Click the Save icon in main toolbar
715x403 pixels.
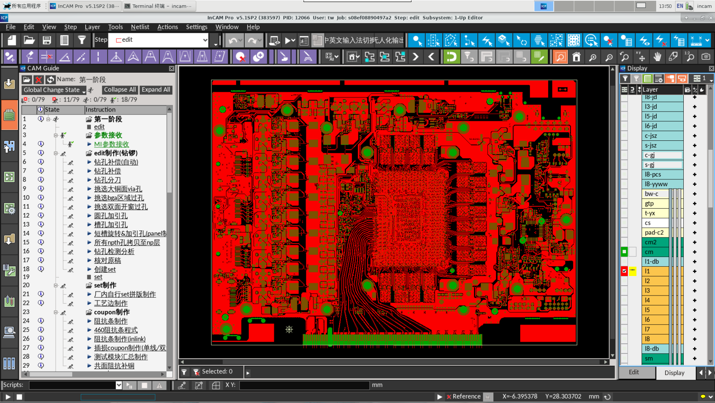(47, 40)
